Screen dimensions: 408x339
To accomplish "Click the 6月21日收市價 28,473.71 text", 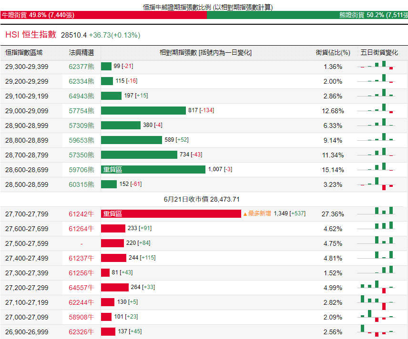I will (202, 199).
